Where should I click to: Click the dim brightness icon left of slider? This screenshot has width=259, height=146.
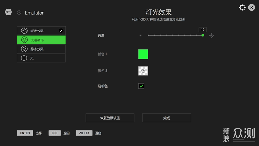point(140,35)
